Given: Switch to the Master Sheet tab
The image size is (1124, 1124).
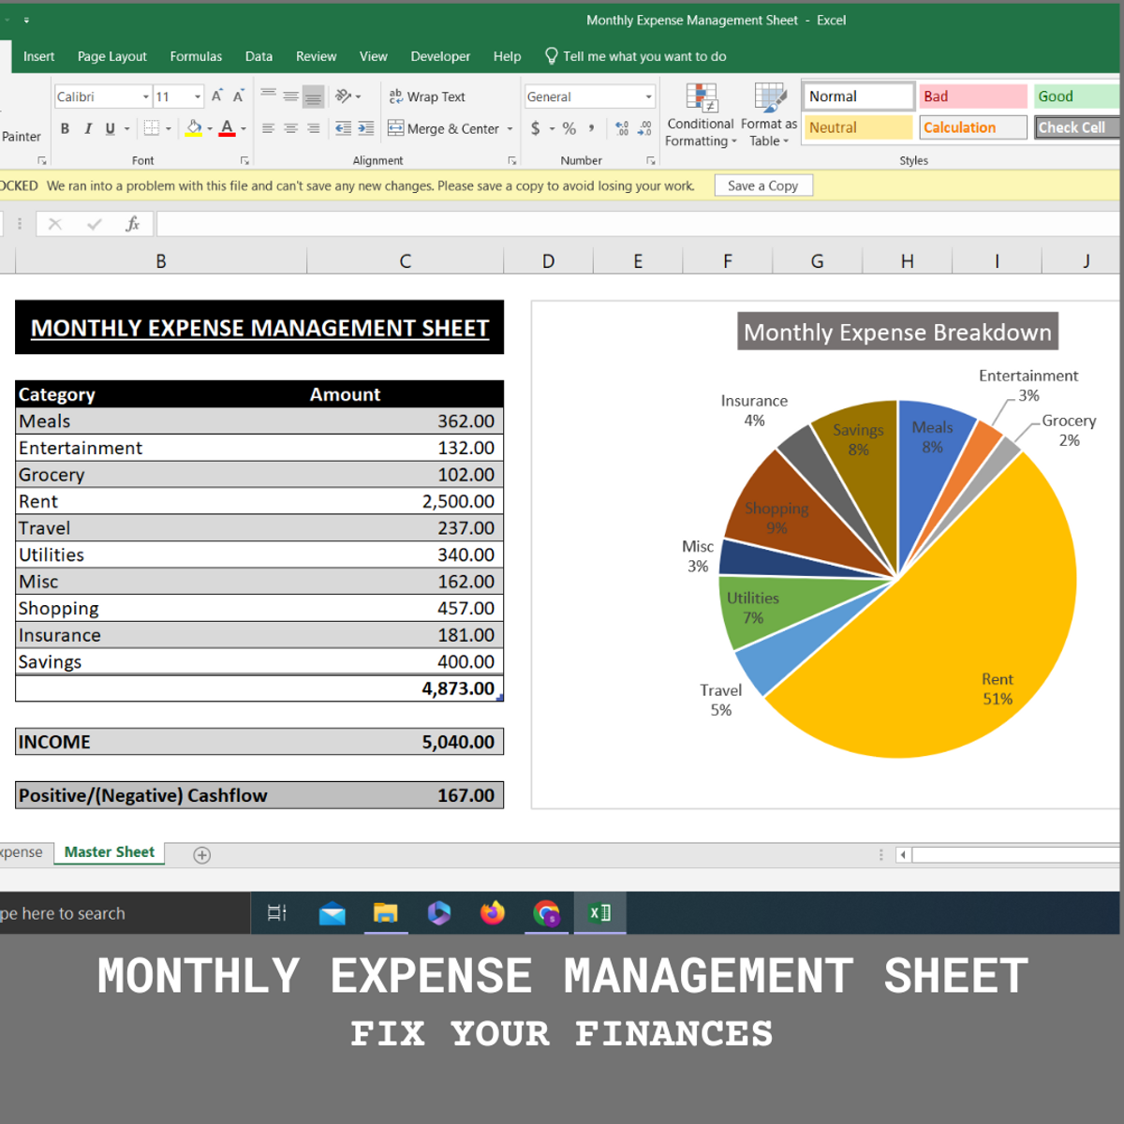Looking at the screenshot, I should tap(110, 852).
